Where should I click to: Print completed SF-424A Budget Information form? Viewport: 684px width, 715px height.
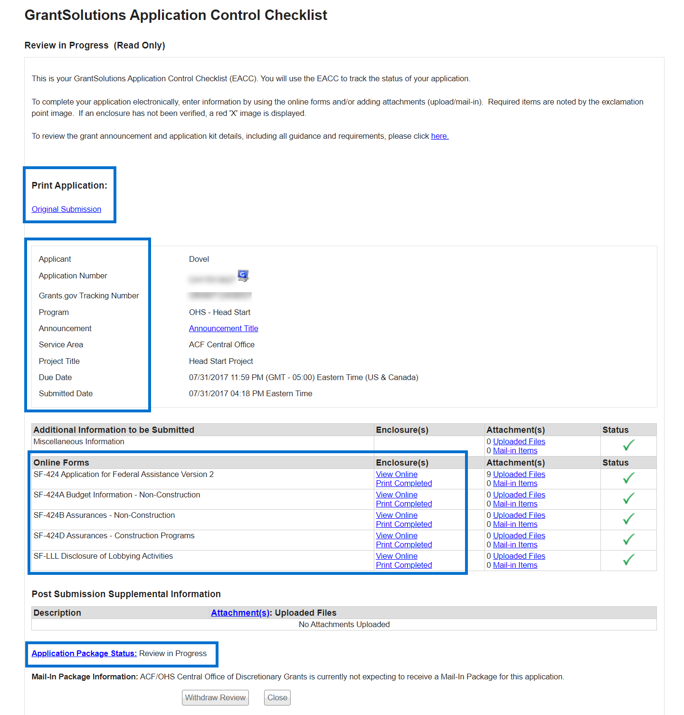[x=404, y=504]
